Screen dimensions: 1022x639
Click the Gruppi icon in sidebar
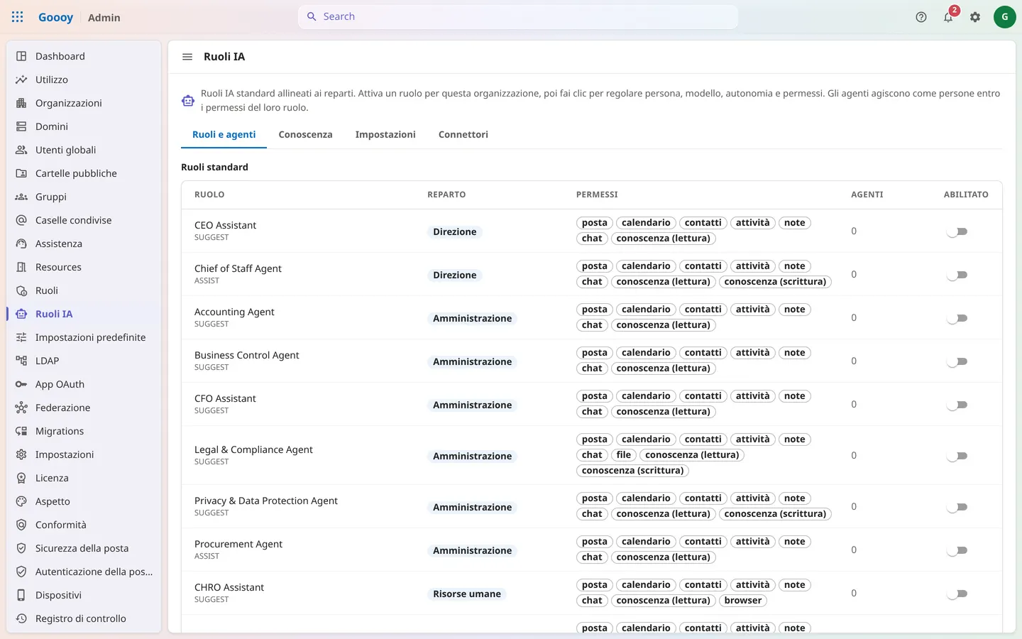[21, 197]
